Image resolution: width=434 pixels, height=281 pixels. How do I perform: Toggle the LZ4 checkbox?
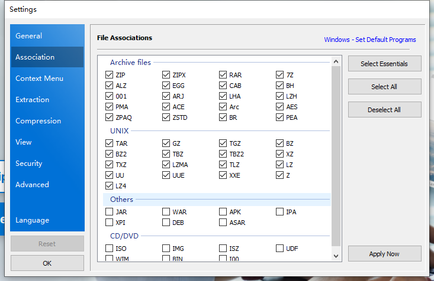point(109,186)
